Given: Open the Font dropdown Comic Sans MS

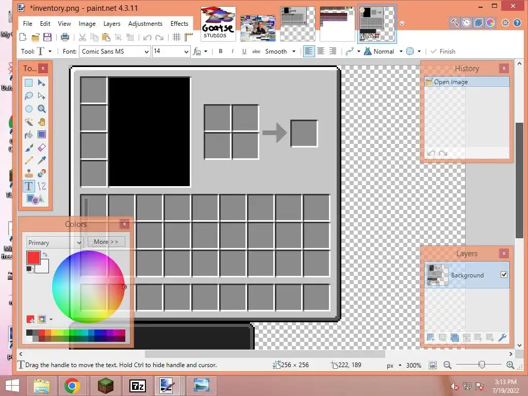Looking at the screenshot, I should 114,51.
